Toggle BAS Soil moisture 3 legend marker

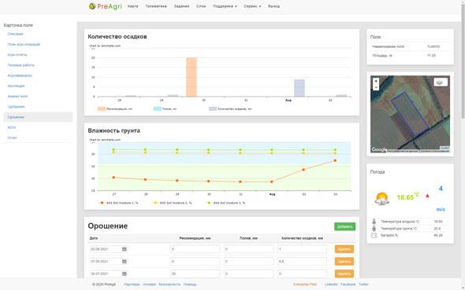[x=209, y=203]
